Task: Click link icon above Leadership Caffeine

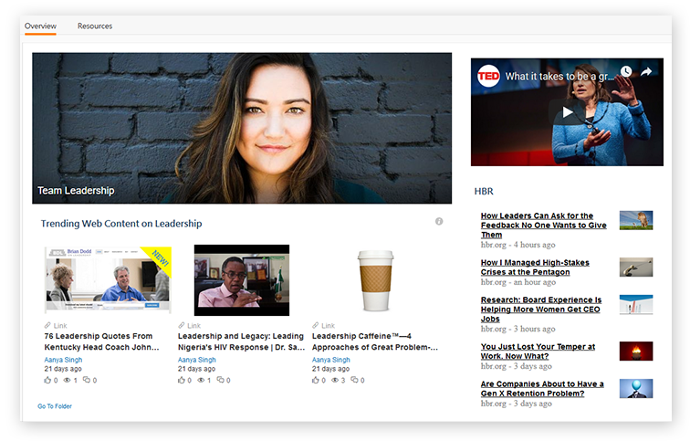Action: tap(316, 325)
